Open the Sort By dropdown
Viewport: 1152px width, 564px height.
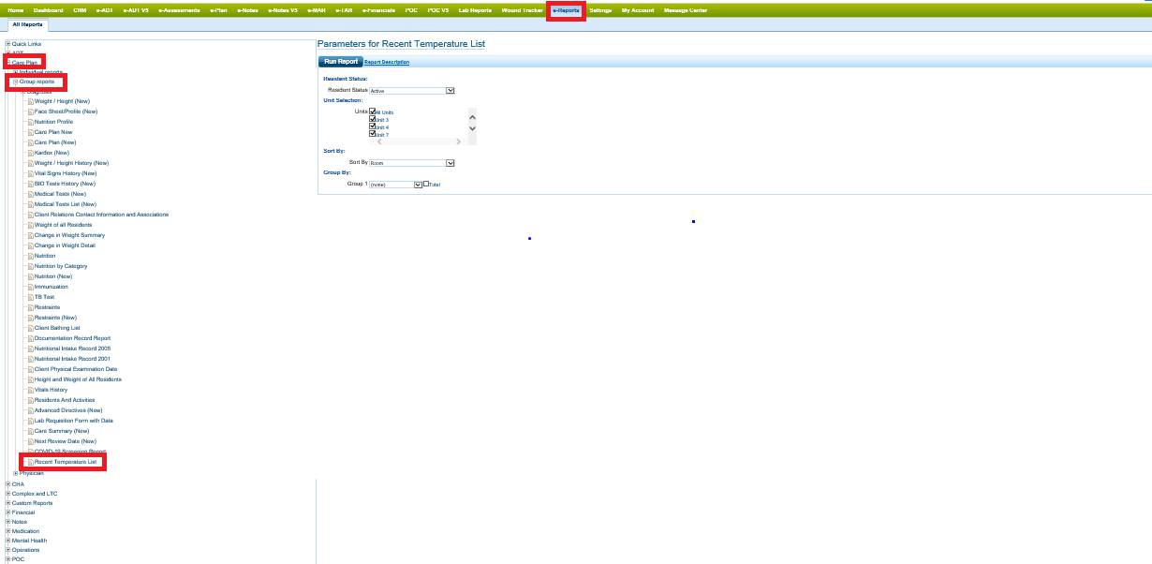pos(450,163)
